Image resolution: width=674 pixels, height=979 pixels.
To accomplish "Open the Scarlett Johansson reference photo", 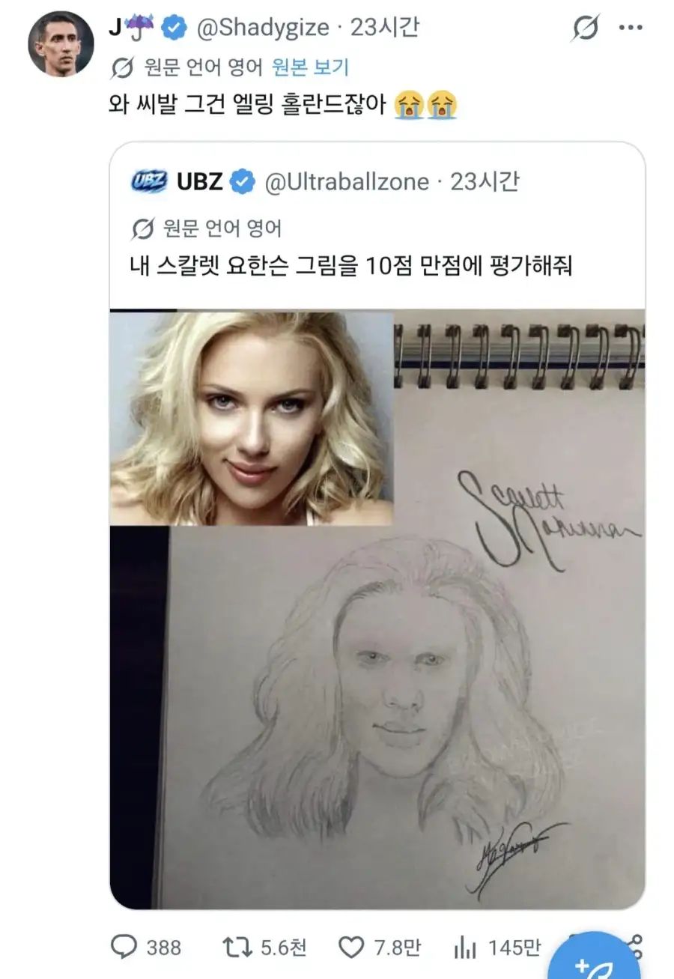I will point(251,418).
